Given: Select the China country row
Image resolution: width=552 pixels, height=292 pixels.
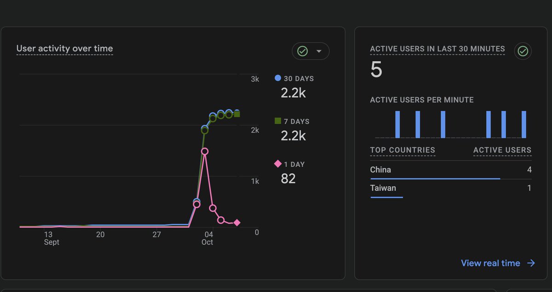Looking at the screenshot, I should [x=451, y=170].
